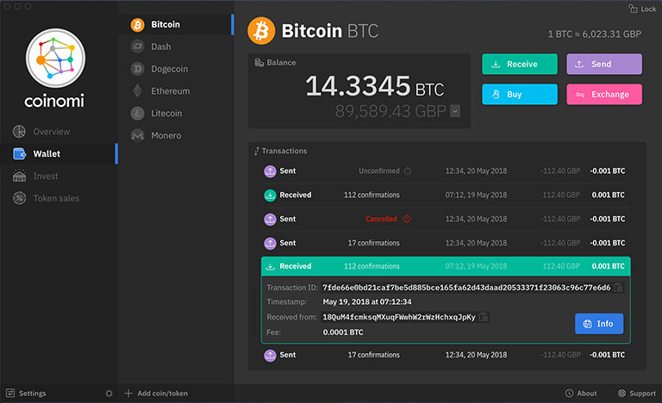Select the Bitcoin coin icon in list

click(x=137, y=25)
